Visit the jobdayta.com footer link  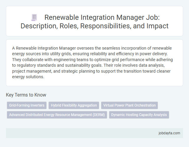[x=169, y=133]
